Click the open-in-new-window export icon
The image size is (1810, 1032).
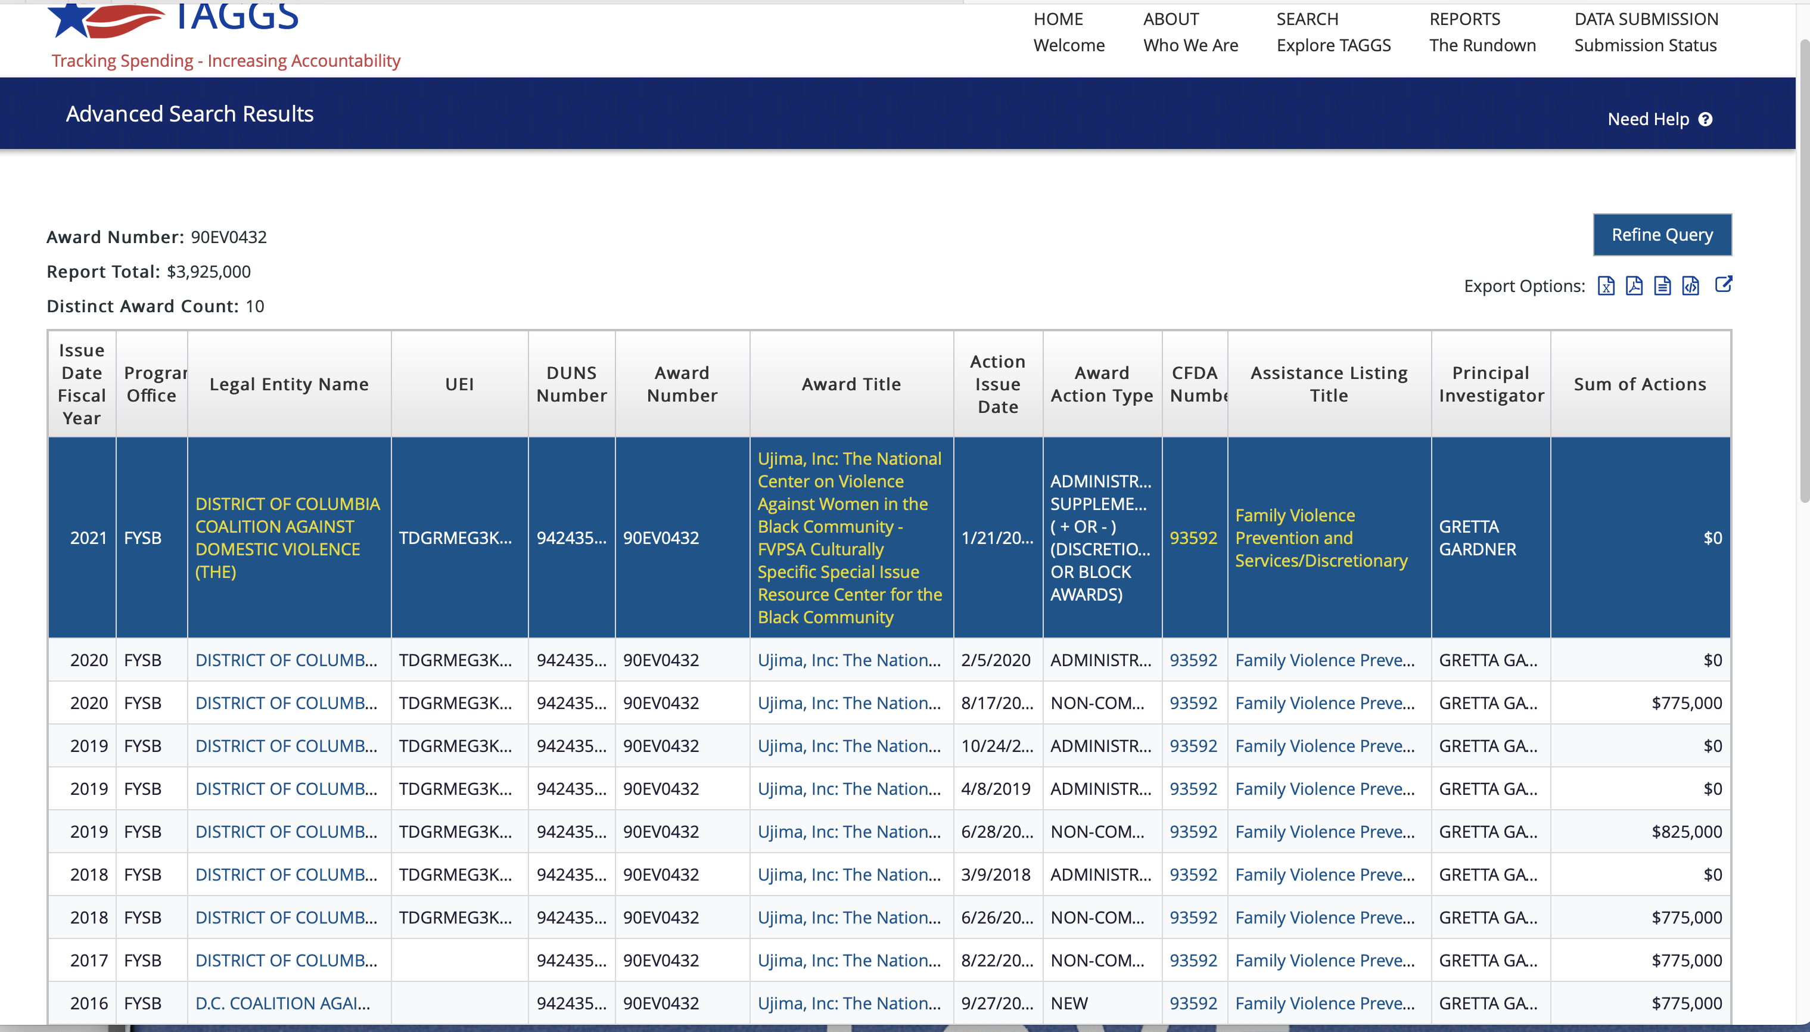(x=1724, y=284)
